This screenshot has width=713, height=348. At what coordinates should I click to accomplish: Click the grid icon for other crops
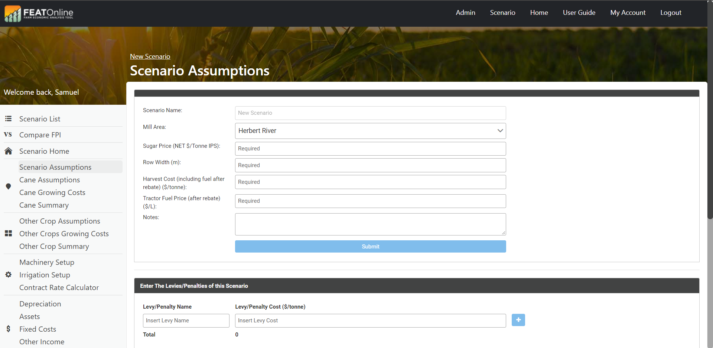(x=8, y=234)
